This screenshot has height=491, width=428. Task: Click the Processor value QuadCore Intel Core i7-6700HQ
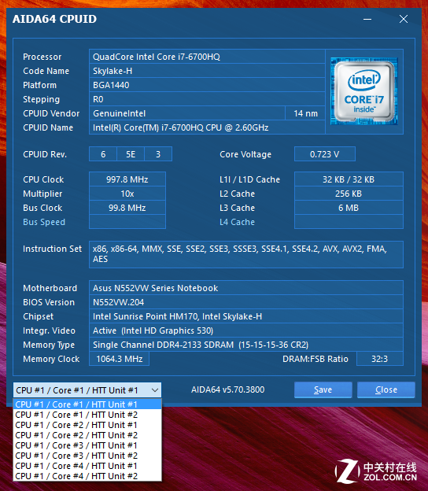click(x=207, y=57)
